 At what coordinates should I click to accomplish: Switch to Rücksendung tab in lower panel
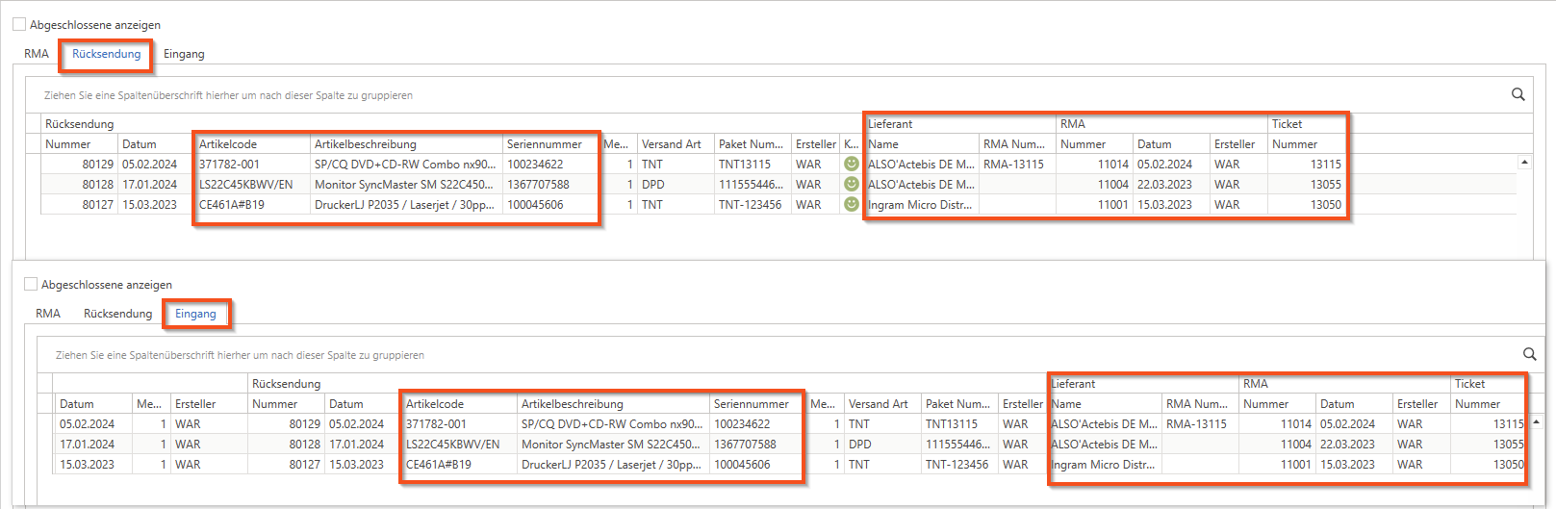click(117, 314)
